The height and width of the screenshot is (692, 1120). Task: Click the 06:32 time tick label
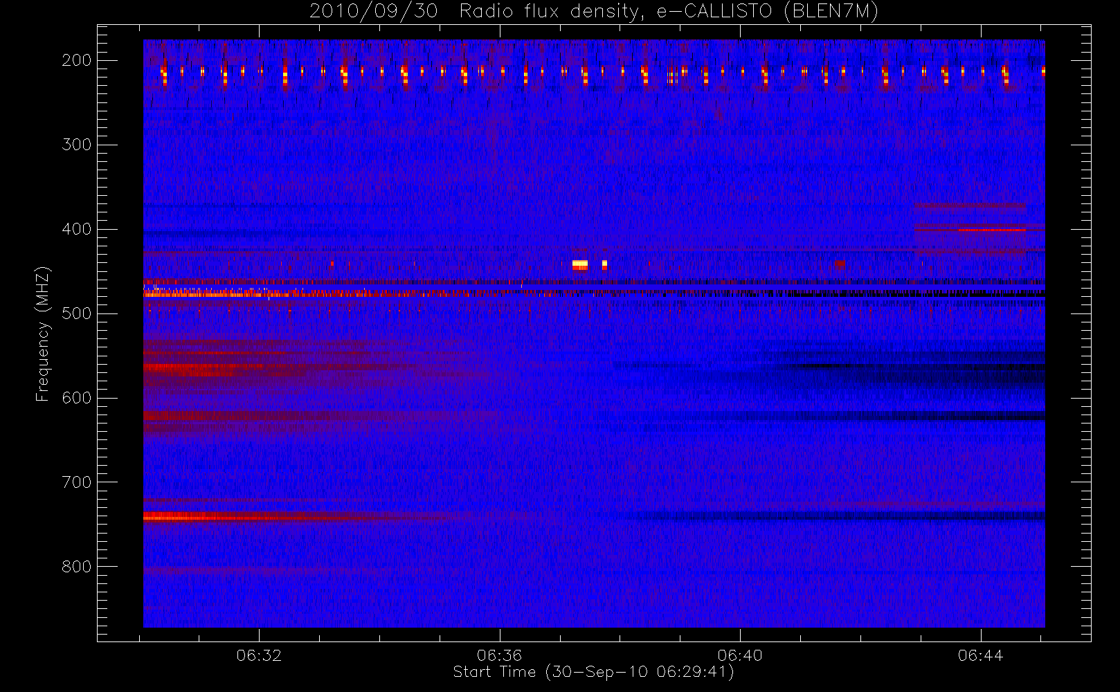(x=259, y=655)
